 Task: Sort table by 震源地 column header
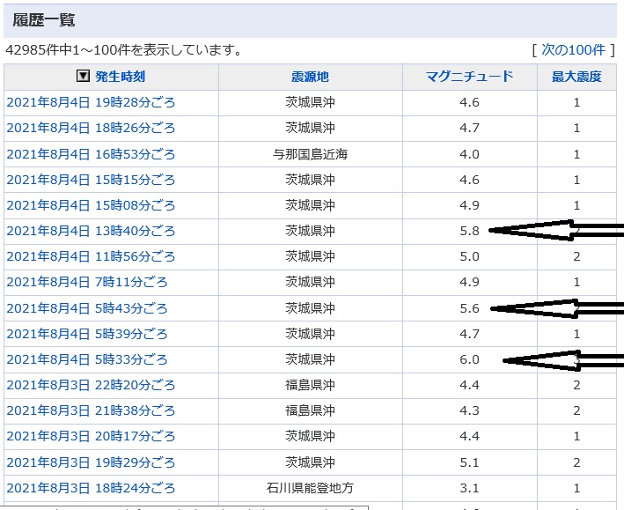tap(310, 77)
